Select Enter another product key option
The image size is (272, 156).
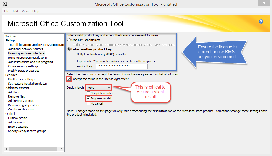[69, 49]
